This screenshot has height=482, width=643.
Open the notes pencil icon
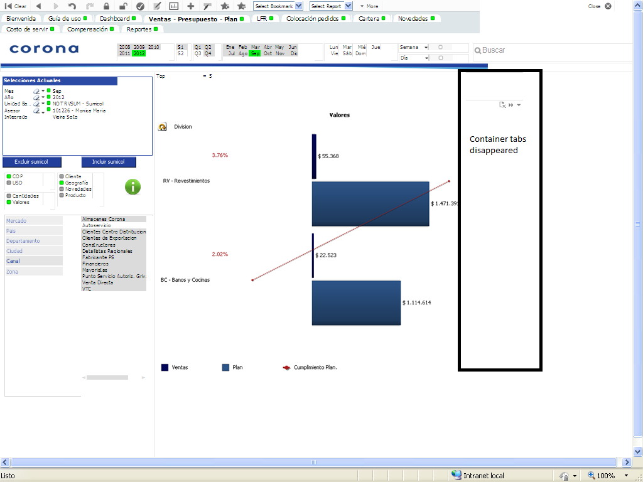pyautogui.click(x=157, y=6)
